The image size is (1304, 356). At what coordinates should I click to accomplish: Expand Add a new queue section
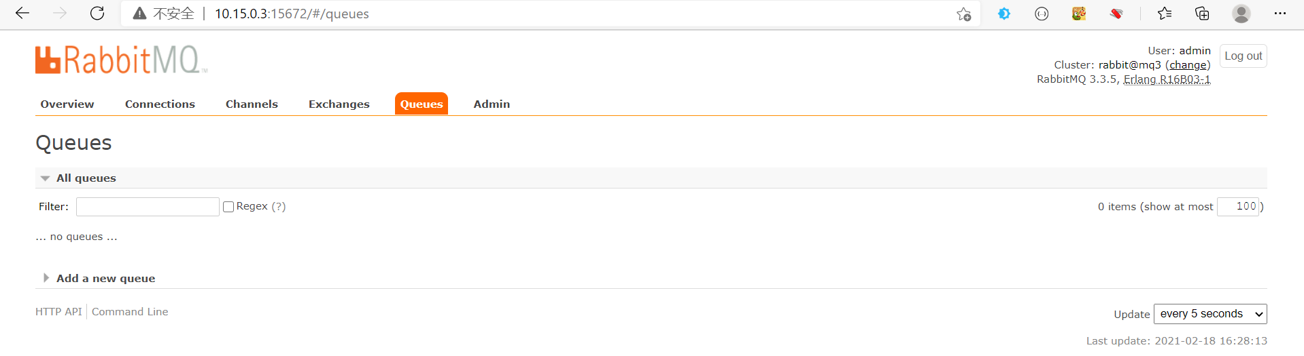105,279
